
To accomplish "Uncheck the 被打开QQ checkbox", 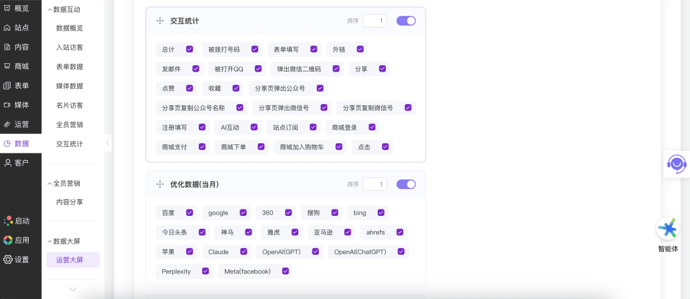I will [x=258, y=69].
